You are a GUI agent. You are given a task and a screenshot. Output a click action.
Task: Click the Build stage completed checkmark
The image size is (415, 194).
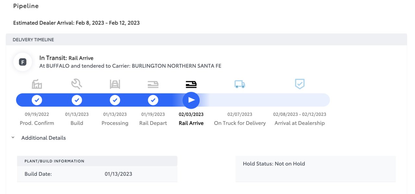pos(77,100)
